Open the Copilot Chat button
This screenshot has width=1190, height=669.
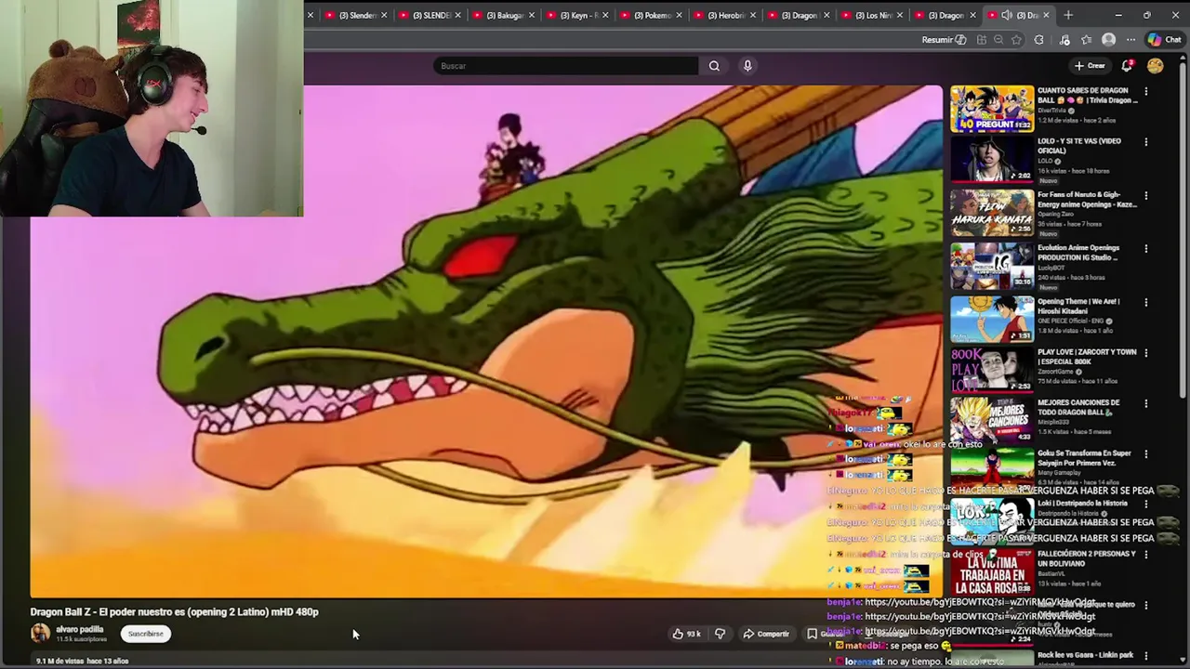coord(1163,40)
